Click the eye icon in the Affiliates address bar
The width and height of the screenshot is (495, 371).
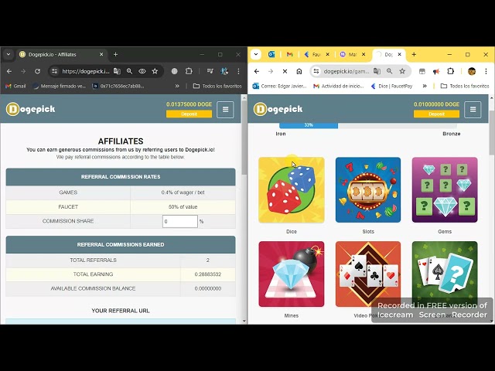pyautogui.click(x=142, y=71)
